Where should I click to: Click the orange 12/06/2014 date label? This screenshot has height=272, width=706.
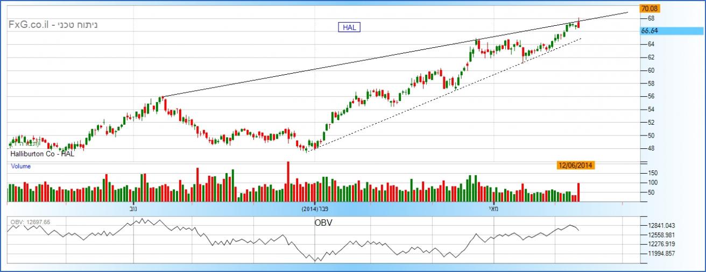tap(575, 166)
